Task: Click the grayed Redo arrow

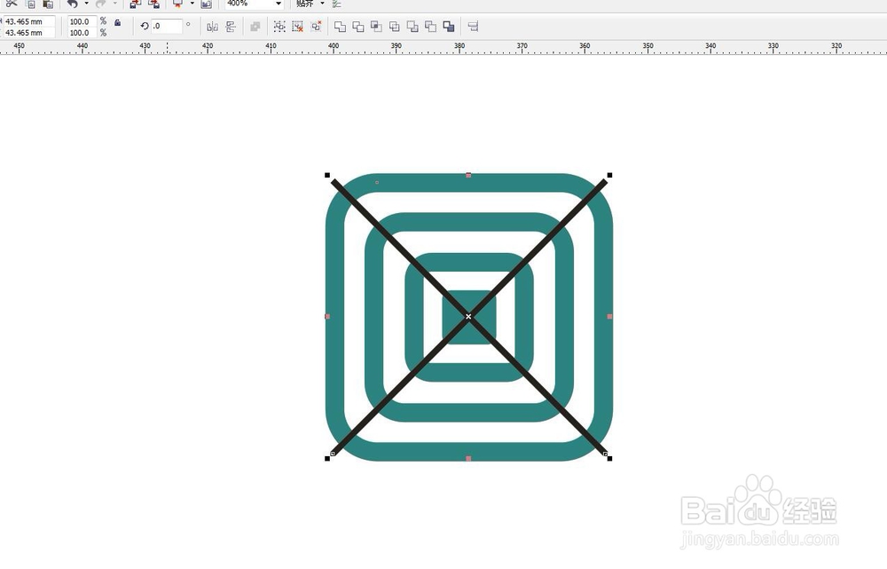Action: (x=101, y=4)
